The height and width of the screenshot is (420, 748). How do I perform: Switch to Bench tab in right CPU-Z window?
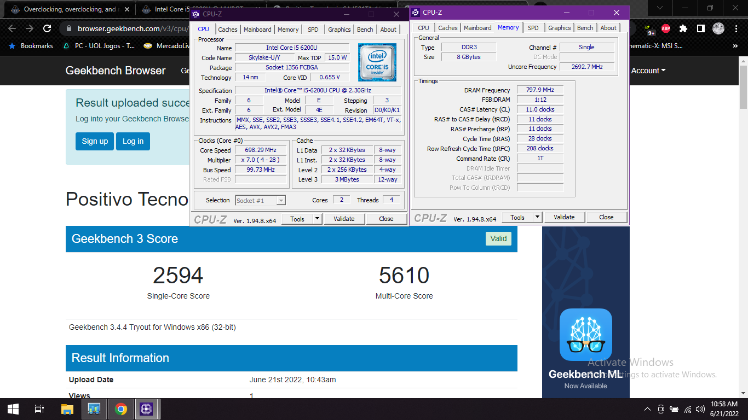[585, 28]
